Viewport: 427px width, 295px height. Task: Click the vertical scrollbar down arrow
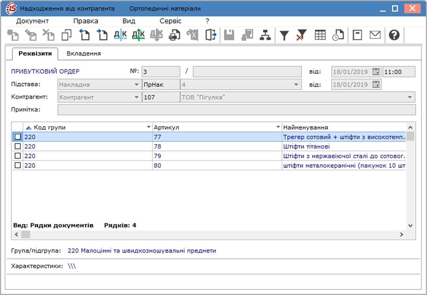tap(411, 225)
